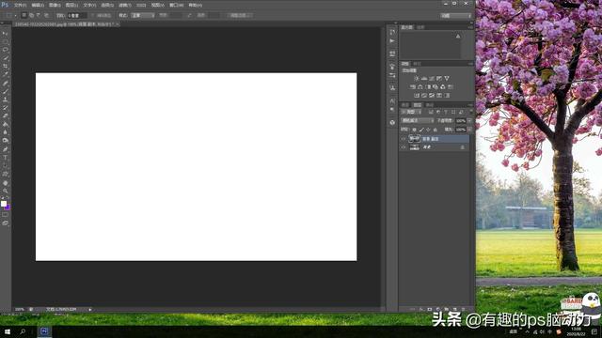
Task: Select the Blur tool
Action: point(5,132)
